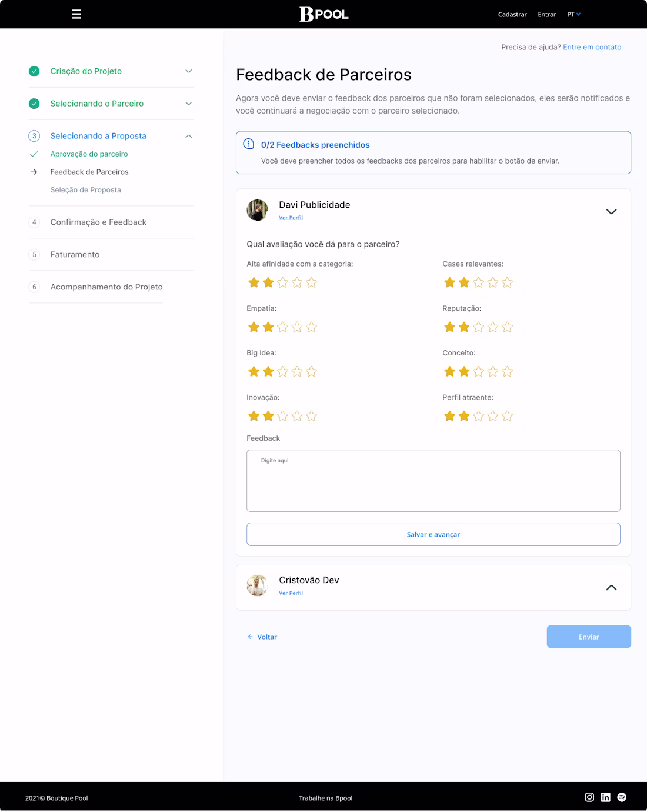647x812 pixels.
Task: Set Big Idea rating to four stars
Action: click(297, 371)
